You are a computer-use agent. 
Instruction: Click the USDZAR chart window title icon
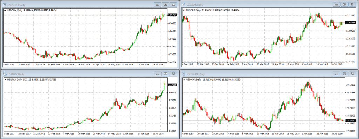click(184, 5)
